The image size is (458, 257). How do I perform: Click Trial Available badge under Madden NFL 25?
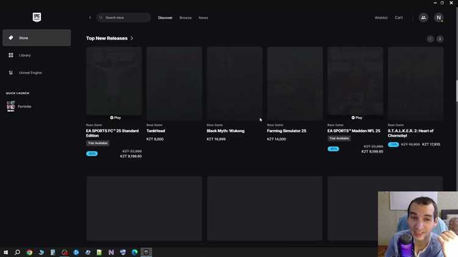pyautogui.click(x=339, y=138)
